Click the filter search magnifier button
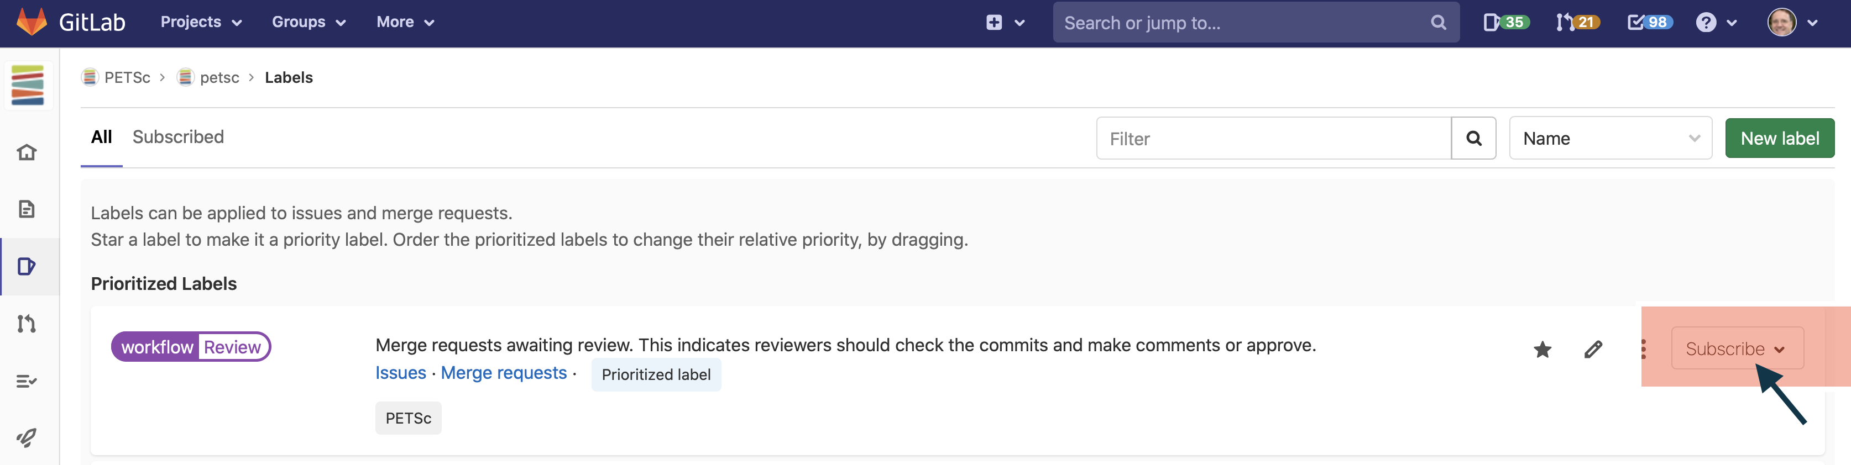This screenshot has width=1851, height=465. 1473,139
